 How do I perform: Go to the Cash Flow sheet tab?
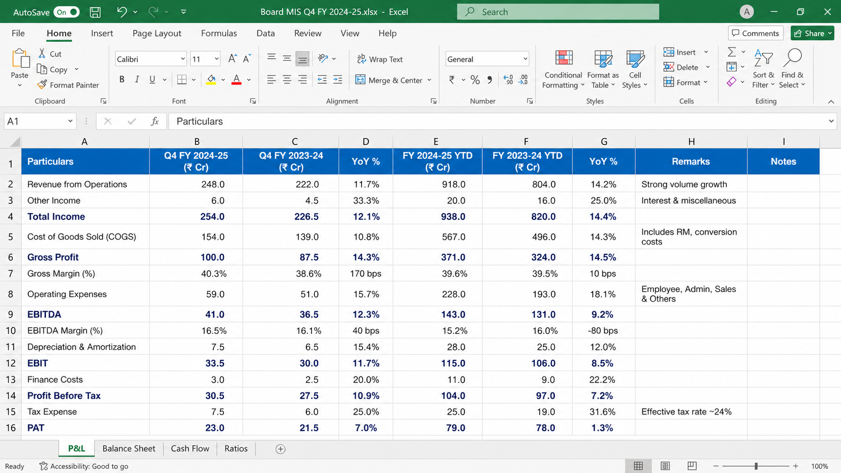tap(190, 448)
